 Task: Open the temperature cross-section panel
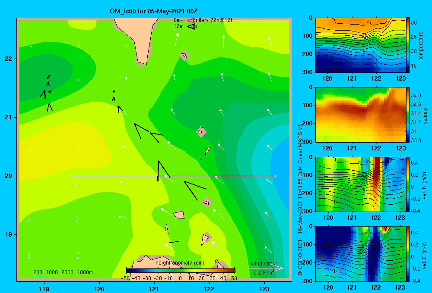(361, 45)
